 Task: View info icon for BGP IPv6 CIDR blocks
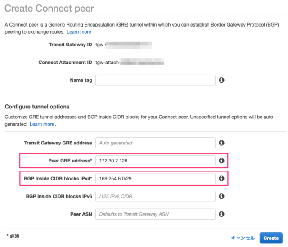pyautogui.click(x=221, y=196)
